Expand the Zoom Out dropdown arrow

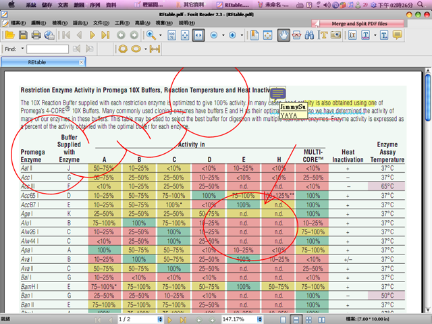223,35
